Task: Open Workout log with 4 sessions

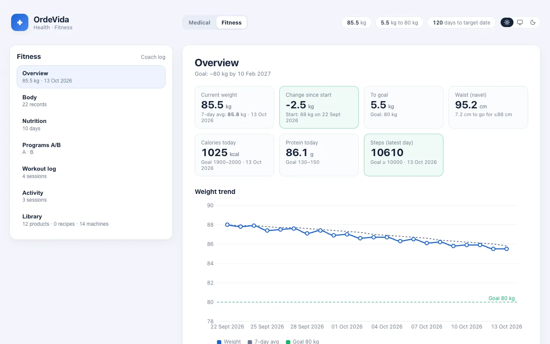Action: click(x=91, y=172)
